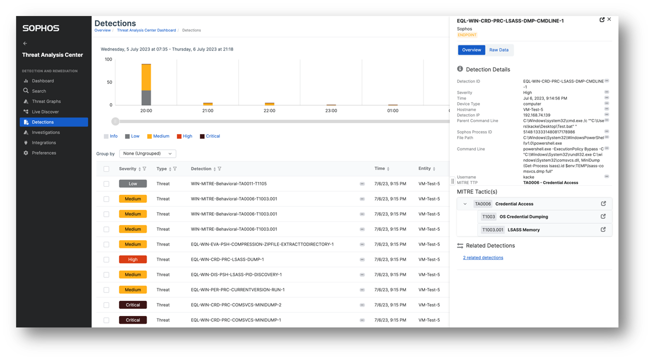This screenshot has width=651, height=360.
Task: Toggle the Critical severity legend
Action: pos(209,136)
